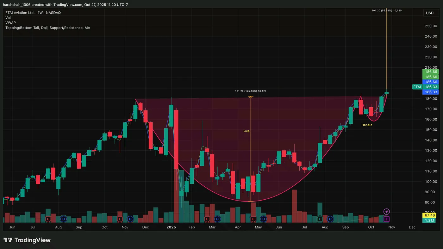Select the teal 186.33 last-price label
Image resolution: width=443 pixels, height=249 pixels.
point(431,87)
